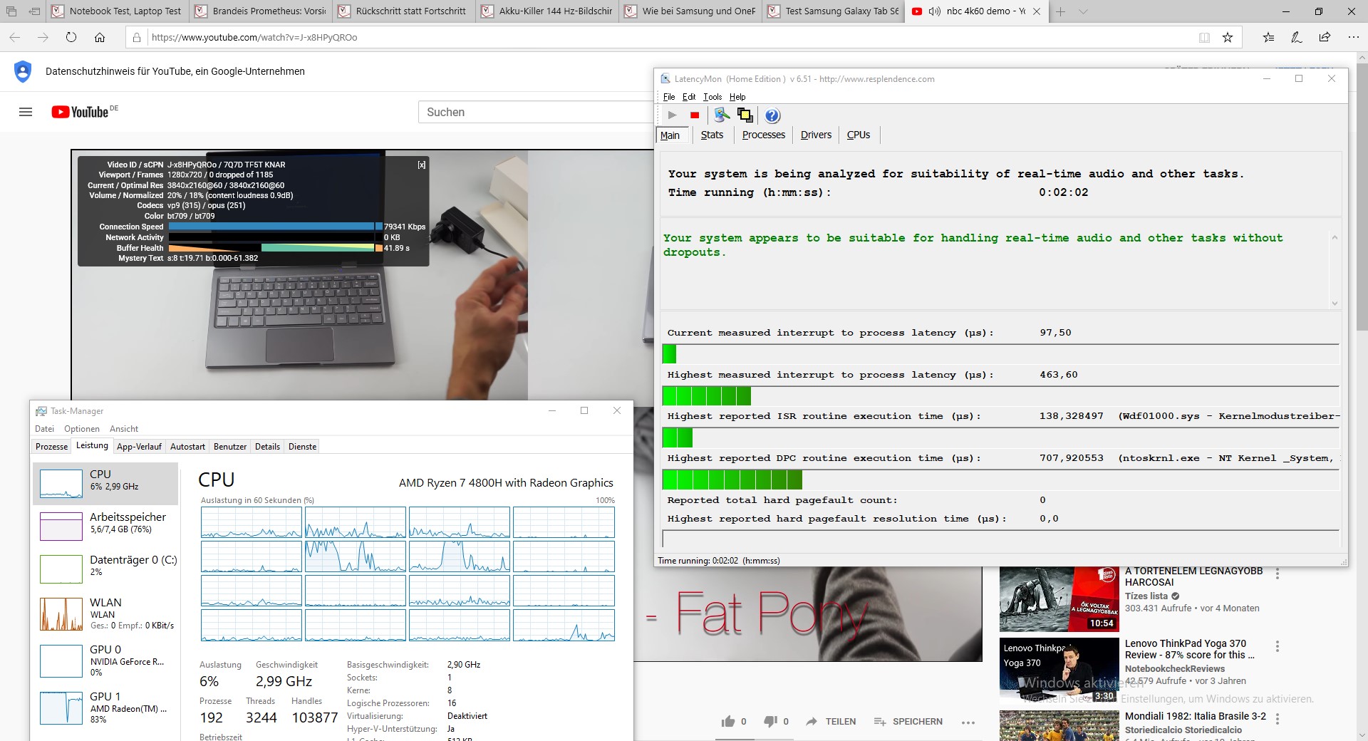Select GPU 1 AMD Radeon in Task Manager
The image size is (1368, 741).
click(105, 707)
